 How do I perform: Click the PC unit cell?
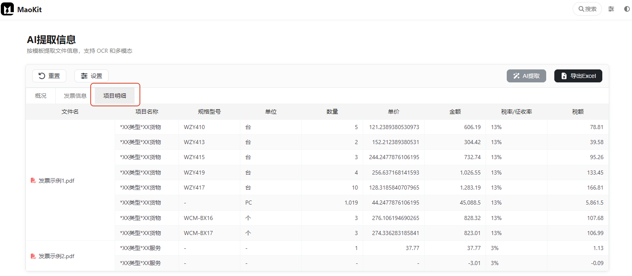[271, 203]
